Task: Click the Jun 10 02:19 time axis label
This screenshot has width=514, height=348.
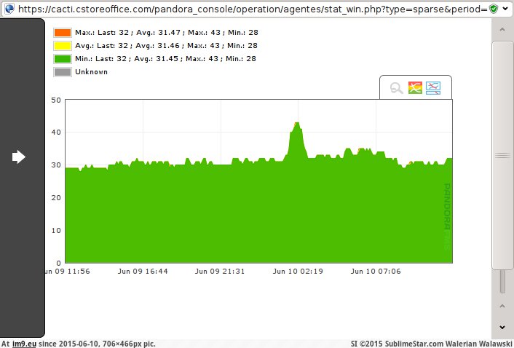Action: pos(297,271)
